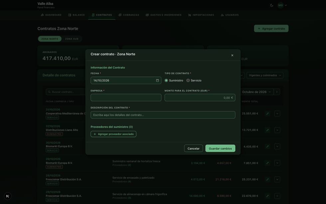Select the Zona Norte pill
Screen dimensions: 326x204
tap(50, 39)
